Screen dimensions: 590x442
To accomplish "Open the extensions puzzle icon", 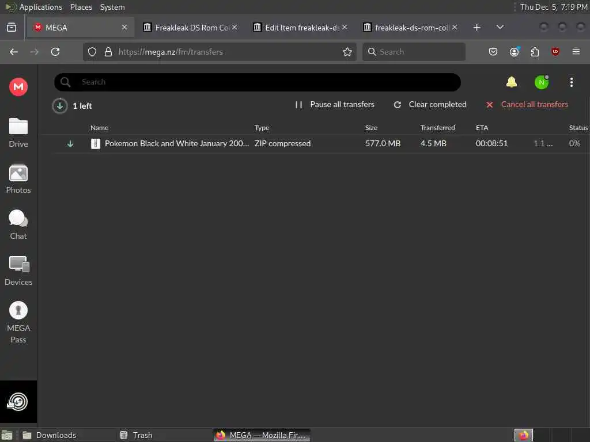I will point(535,52).
